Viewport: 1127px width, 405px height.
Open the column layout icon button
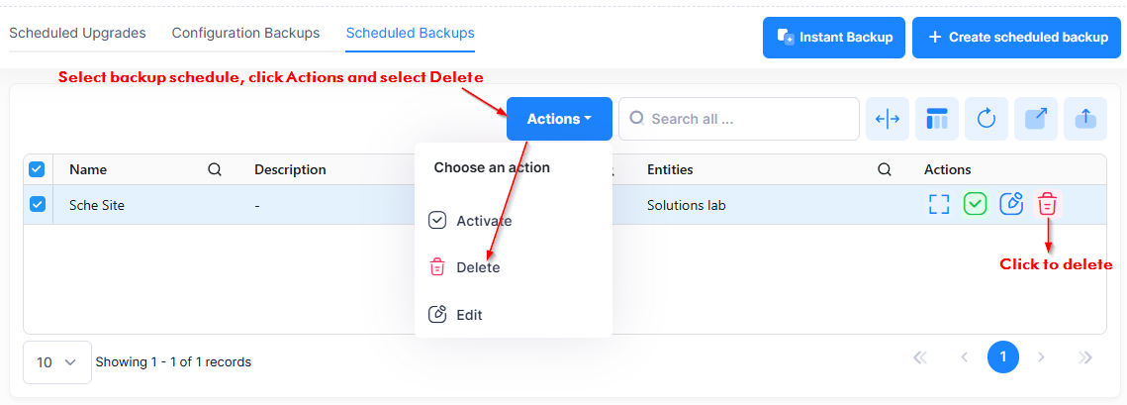click(937, 119)
